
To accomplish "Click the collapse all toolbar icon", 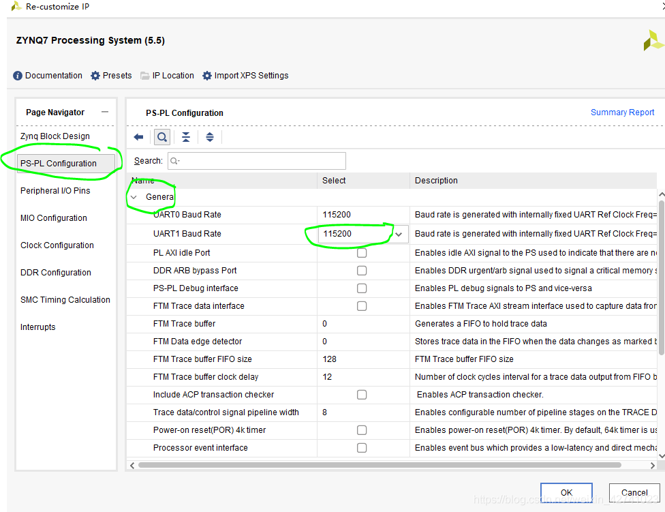I will [186, 137].
